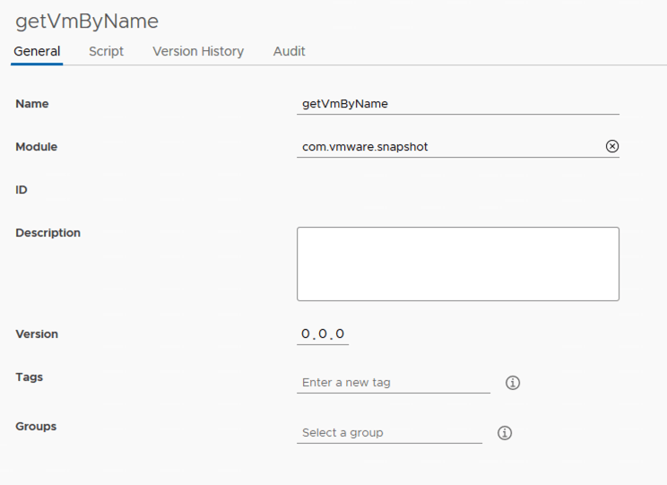Click inside the Description text box
The width and height of the screenshot is (667, 485).
point(457,264)
